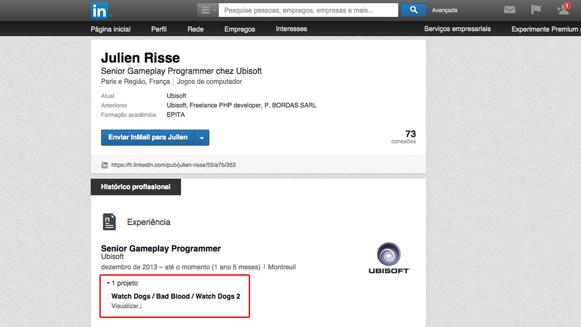Focus the search people and jobs field
581x327 pixels.
pyautogui.click(x=308, y=10)
